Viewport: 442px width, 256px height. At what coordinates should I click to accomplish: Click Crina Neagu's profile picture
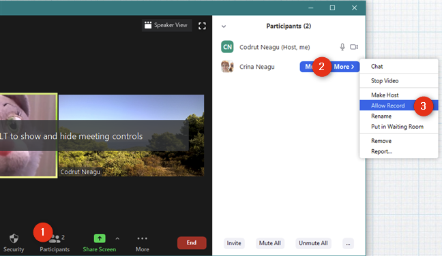[x=227, y=67]
